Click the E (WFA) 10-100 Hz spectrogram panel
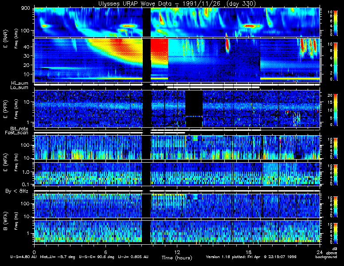 [x=177, y=147]
